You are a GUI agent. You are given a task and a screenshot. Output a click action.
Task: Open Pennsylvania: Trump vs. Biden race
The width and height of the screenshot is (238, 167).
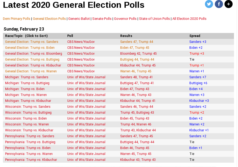coord(28,148)
